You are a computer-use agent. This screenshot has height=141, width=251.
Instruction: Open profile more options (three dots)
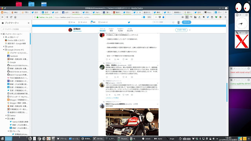tap(190, 30)
